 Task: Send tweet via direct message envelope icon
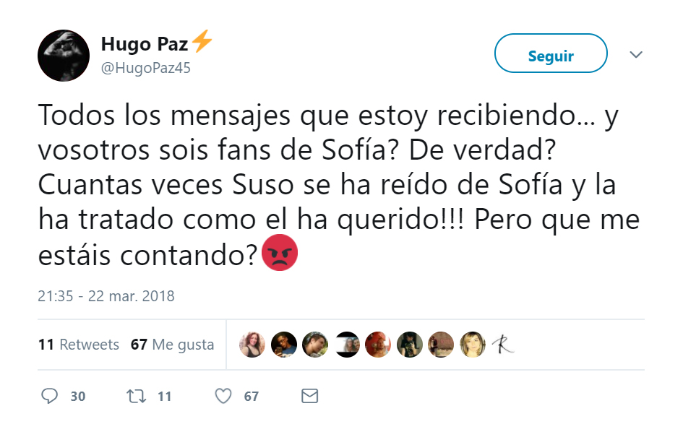pyautogui.click(x=309, y=396)
